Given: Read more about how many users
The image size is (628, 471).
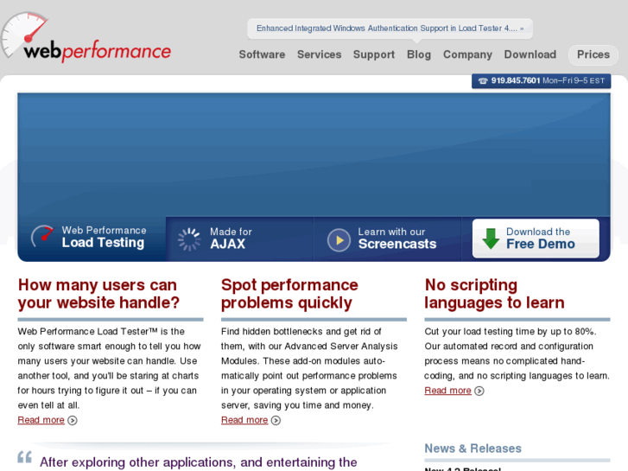Looking at the screenshot, I should pos(41,420).
